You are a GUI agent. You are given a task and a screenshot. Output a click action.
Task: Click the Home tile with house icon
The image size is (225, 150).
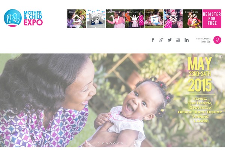pyautogui.click(x=76, y=19)
